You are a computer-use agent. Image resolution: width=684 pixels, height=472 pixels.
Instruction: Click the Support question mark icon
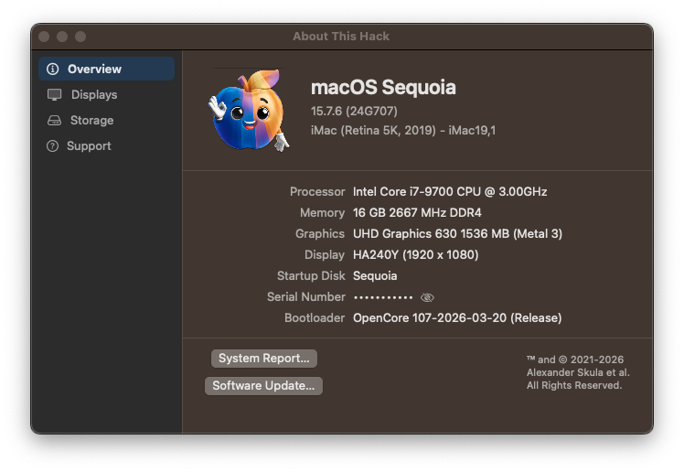[x=53, y=145]
